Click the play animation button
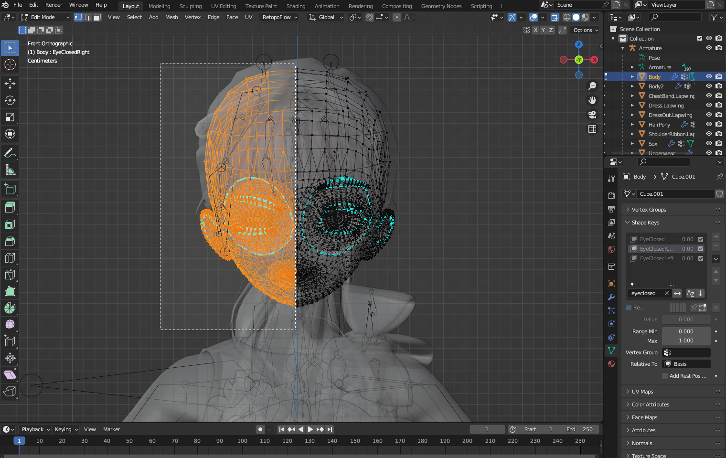The image size is (726, 458). coord(310,429)
